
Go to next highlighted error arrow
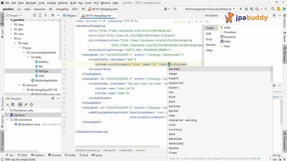[x=201, y=22]
